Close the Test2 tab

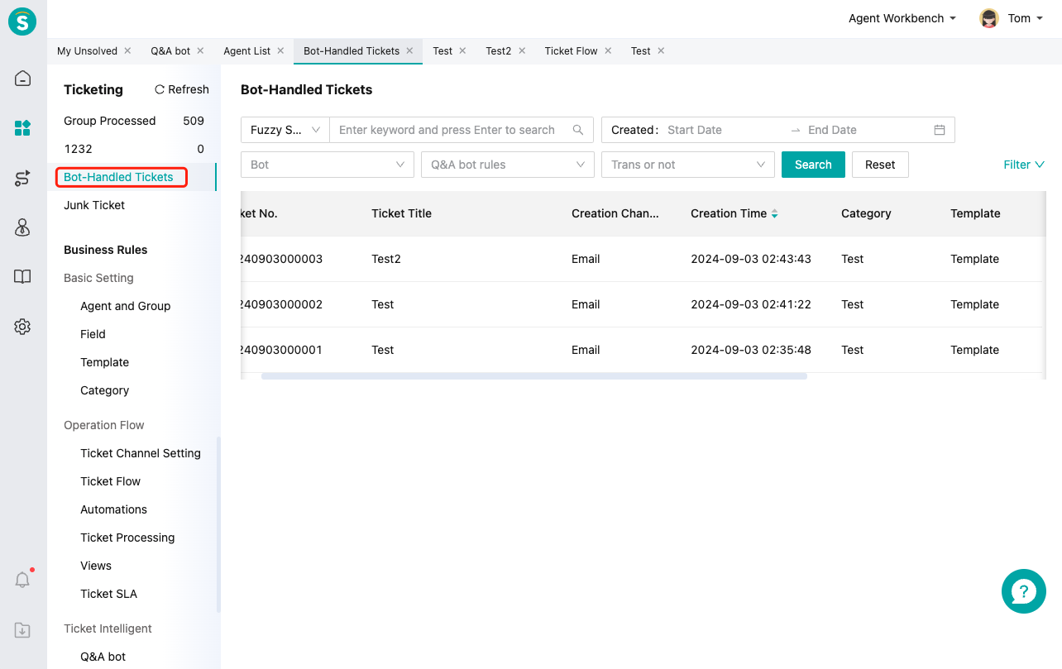pos(521,50)
